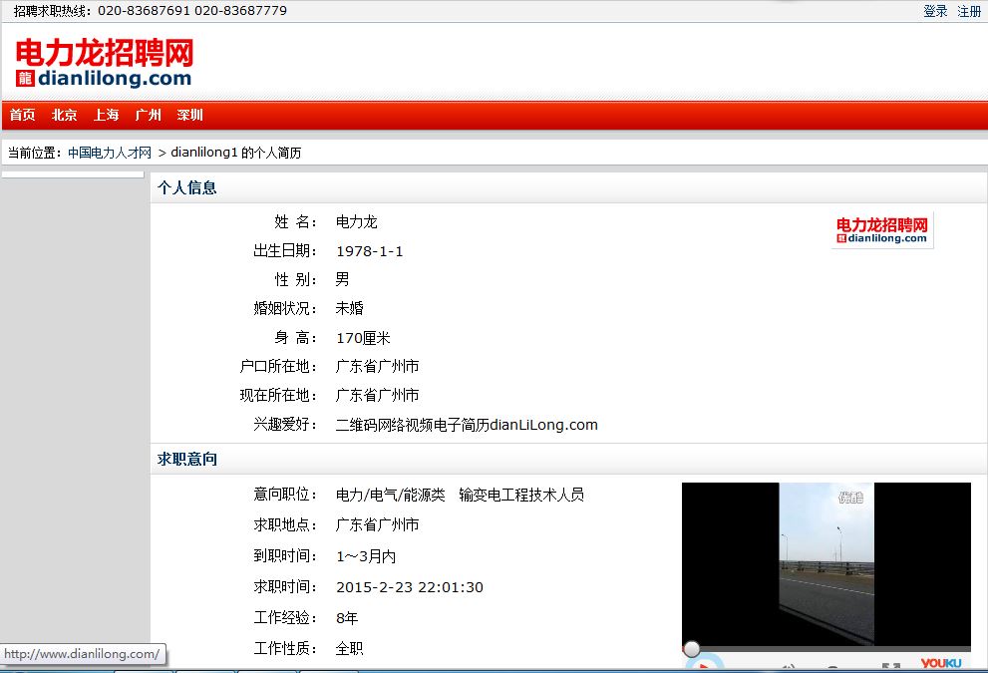Select 上海 in the red navigation bar
Image resolution: width=988 pixels, height=673 pixels.
(x=107, y=115)
